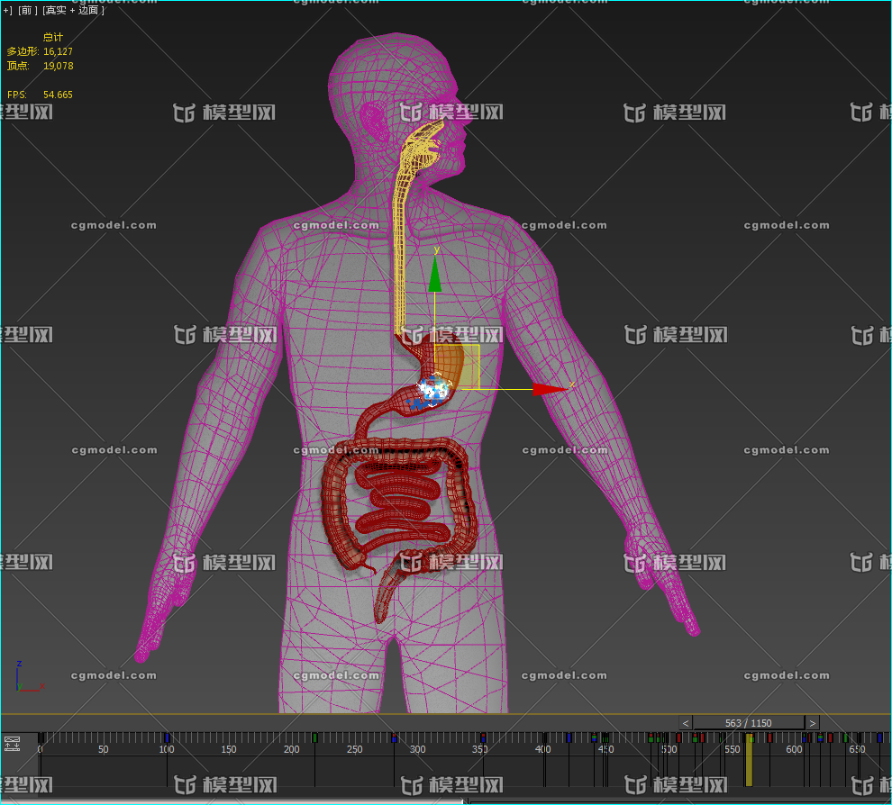Click the 150 label on the trackbar
The height and width of the screenshot is (805, 892).
point(229,749)
